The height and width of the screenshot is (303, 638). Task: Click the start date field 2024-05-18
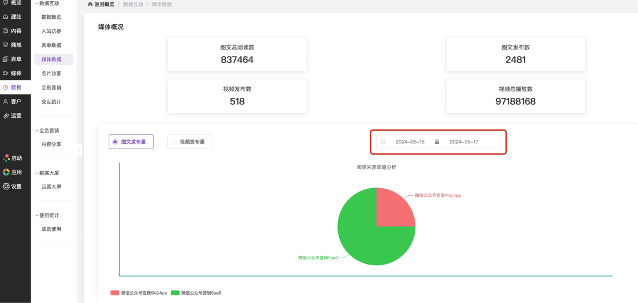(410, 142)
